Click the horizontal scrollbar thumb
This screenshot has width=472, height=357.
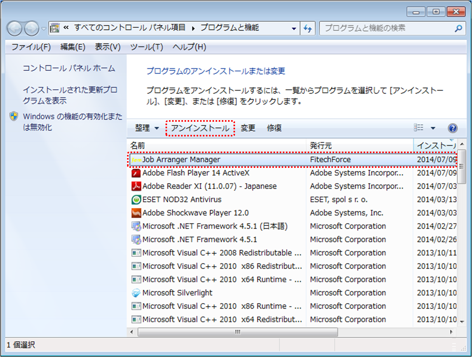pos(238,332)
